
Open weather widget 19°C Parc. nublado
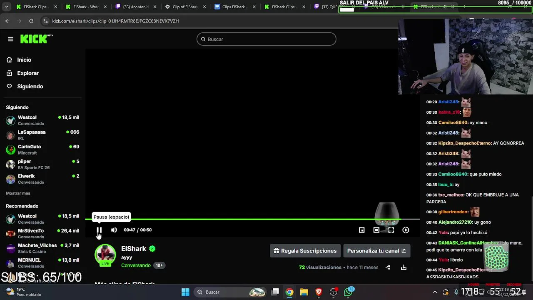[24, 292]
